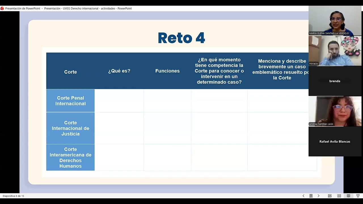
Task: Select brenda participant tile
Action: click(x=335, y=81)
